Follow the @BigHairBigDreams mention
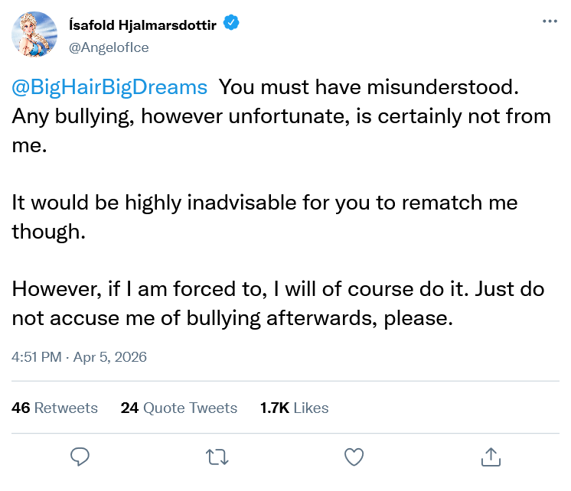Viewport: 571px width, 491px height. 109,87
